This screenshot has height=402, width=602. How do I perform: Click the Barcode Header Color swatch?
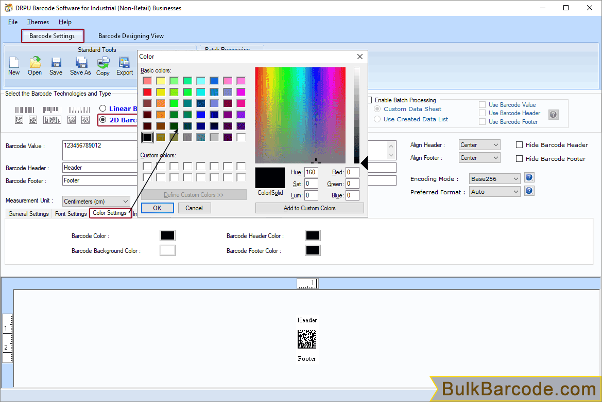tap(313, 235)
